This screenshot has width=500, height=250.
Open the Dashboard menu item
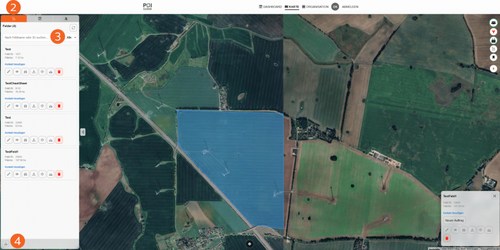coord(270,7)
